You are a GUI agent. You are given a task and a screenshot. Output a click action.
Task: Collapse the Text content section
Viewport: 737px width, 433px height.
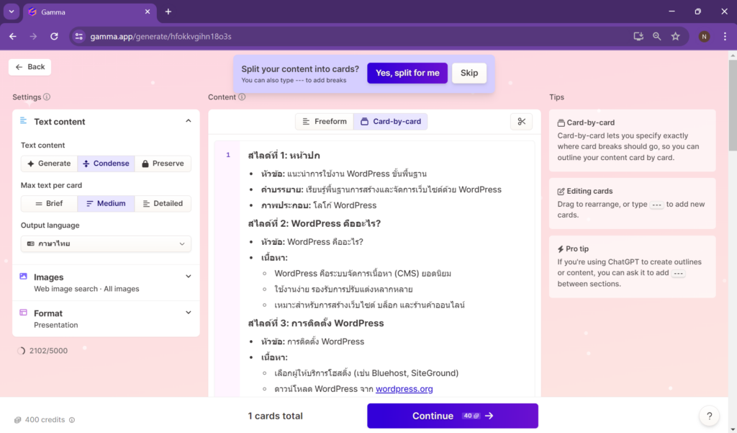coord(188,121)
